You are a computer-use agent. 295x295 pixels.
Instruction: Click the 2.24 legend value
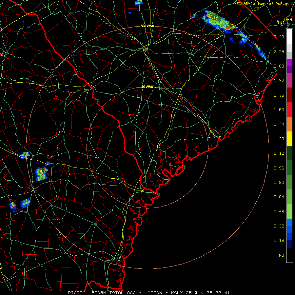[279, 51]
